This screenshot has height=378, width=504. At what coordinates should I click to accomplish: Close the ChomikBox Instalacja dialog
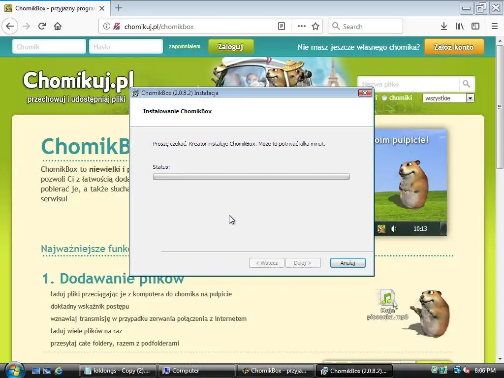pyautogui.click(x=365, y=93)
